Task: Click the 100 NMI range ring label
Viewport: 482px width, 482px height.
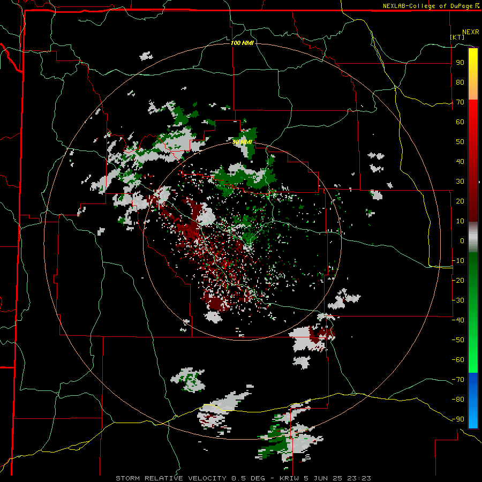Action: [242, 43]
